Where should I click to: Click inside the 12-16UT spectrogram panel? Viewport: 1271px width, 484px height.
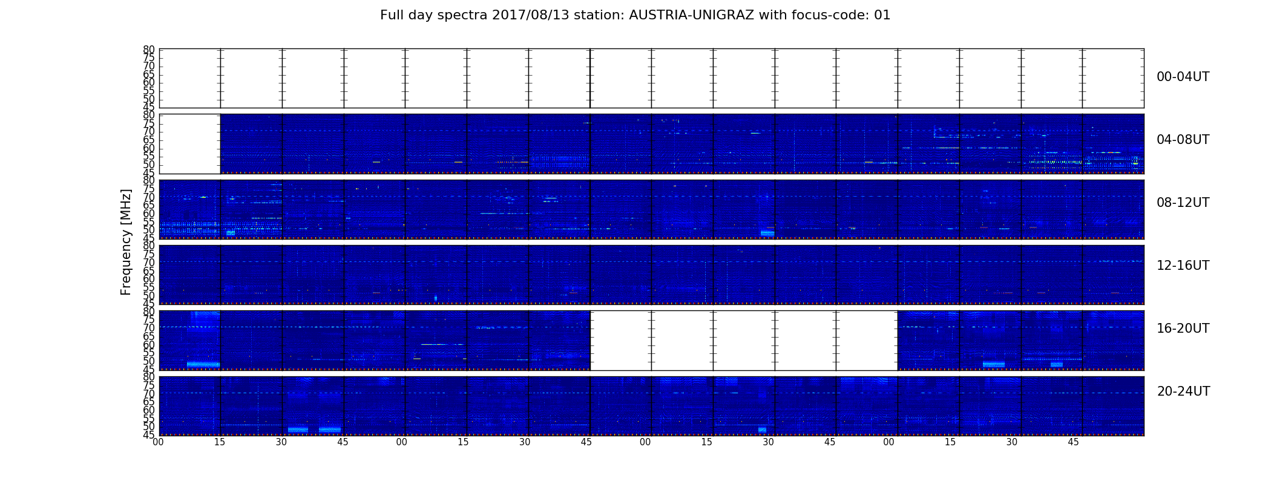point(651,275)
